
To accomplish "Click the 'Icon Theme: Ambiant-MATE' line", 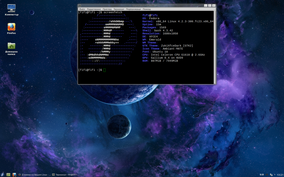I will coord(163,49).
